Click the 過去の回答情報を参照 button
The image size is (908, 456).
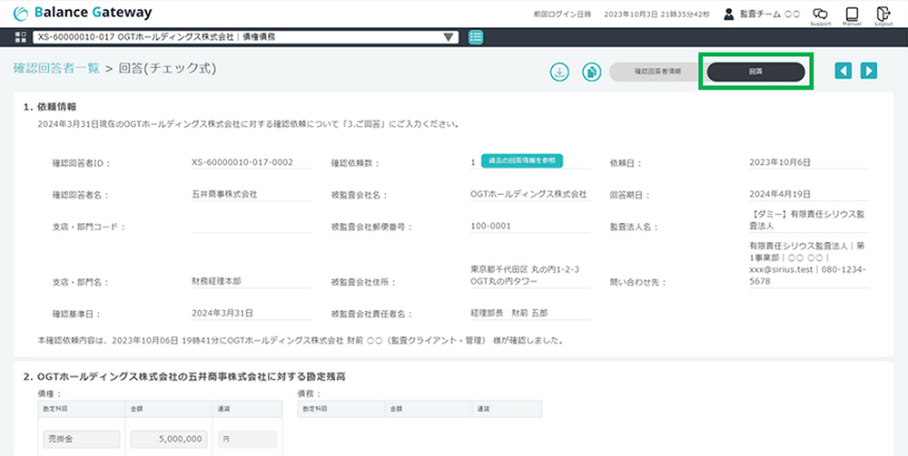522,160
